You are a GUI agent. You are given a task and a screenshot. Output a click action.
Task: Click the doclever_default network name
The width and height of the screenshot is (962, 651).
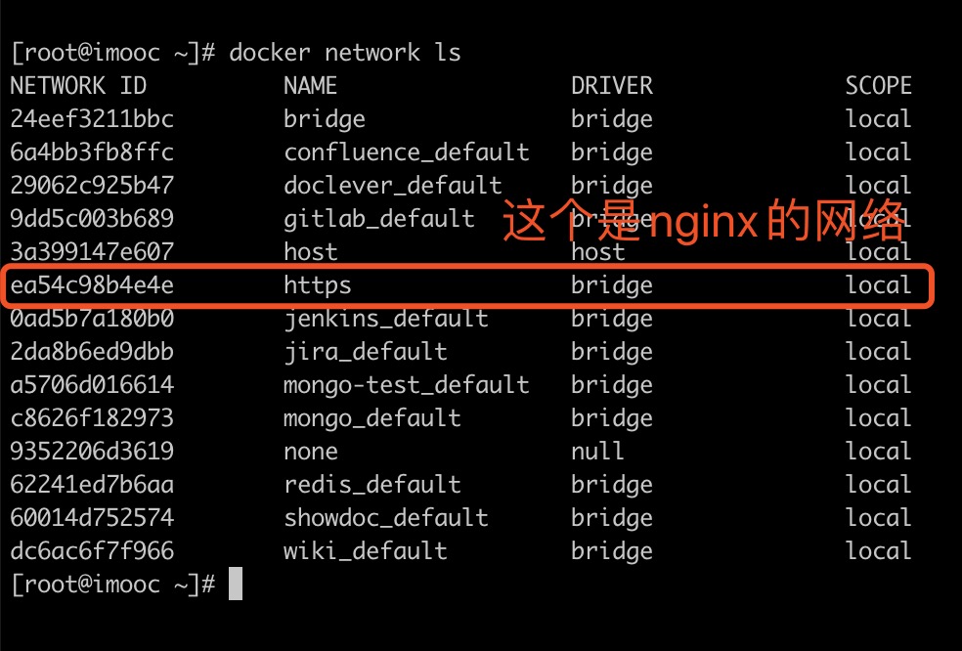pyautogui.click(x=392, y=186)
